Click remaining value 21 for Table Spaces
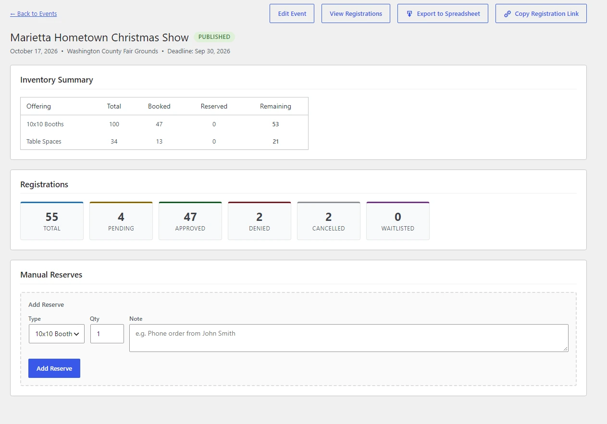 pos(275,141)
